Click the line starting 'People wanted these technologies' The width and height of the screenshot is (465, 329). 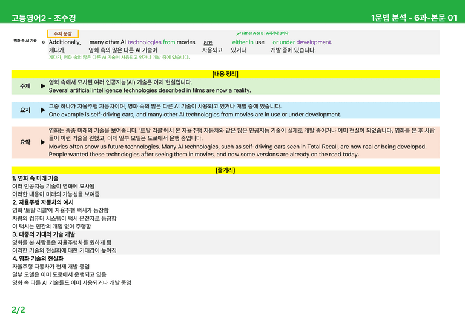pos(204,155)
